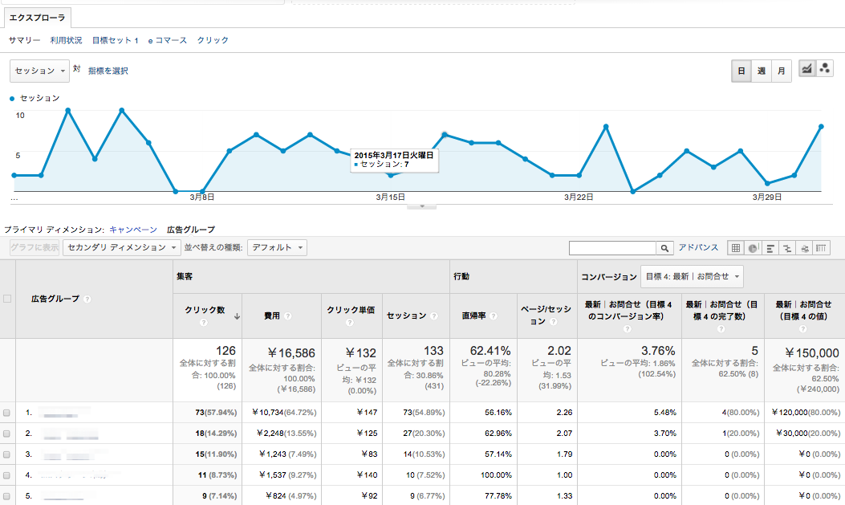
Task: Click the 指標を選択 link
Action: coord(108,71)
